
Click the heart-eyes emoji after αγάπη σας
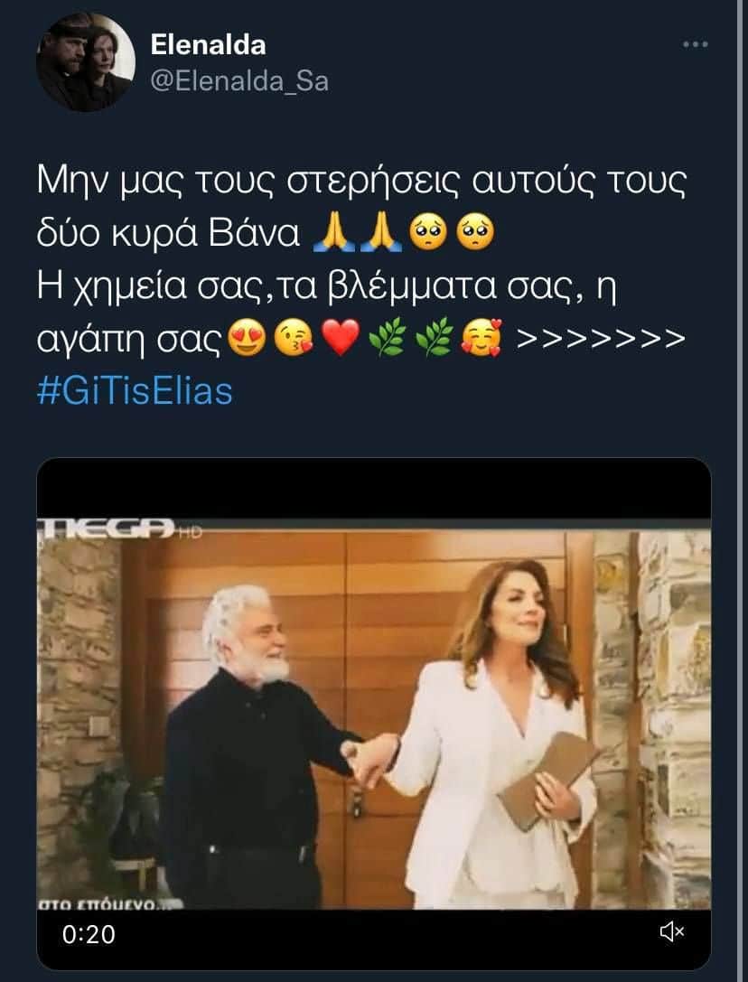click(247, 338)
